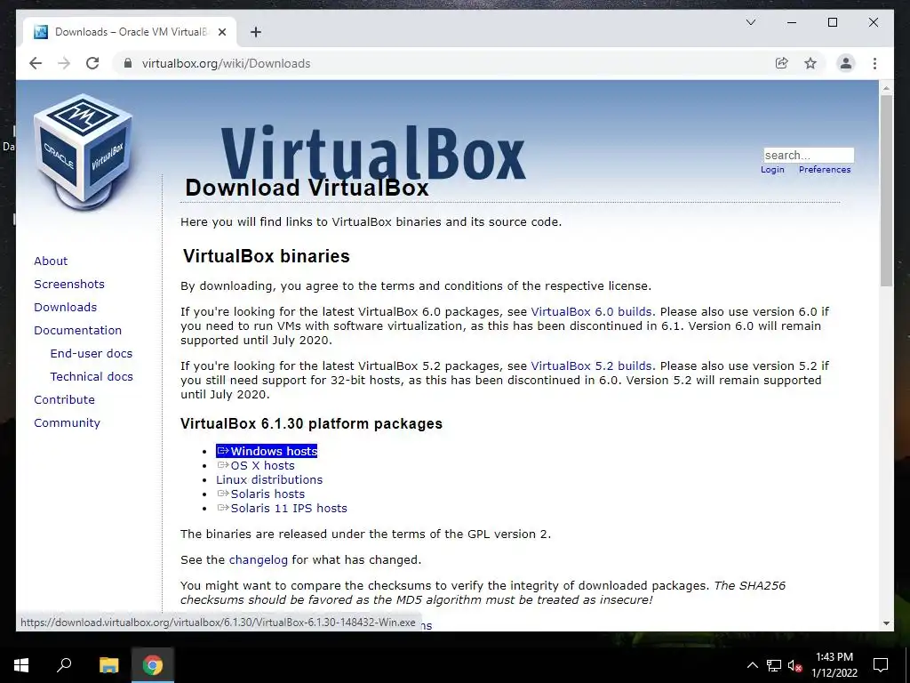
Task: Click the page scrollbar thumb
Action: pyautogui.click(x=886, y=190)
